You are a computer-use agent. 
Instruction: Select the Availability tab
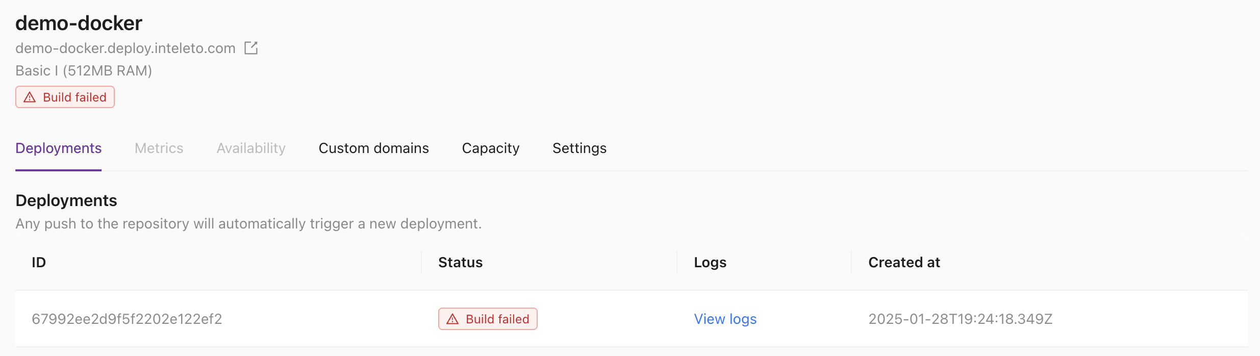coord(250,148)
